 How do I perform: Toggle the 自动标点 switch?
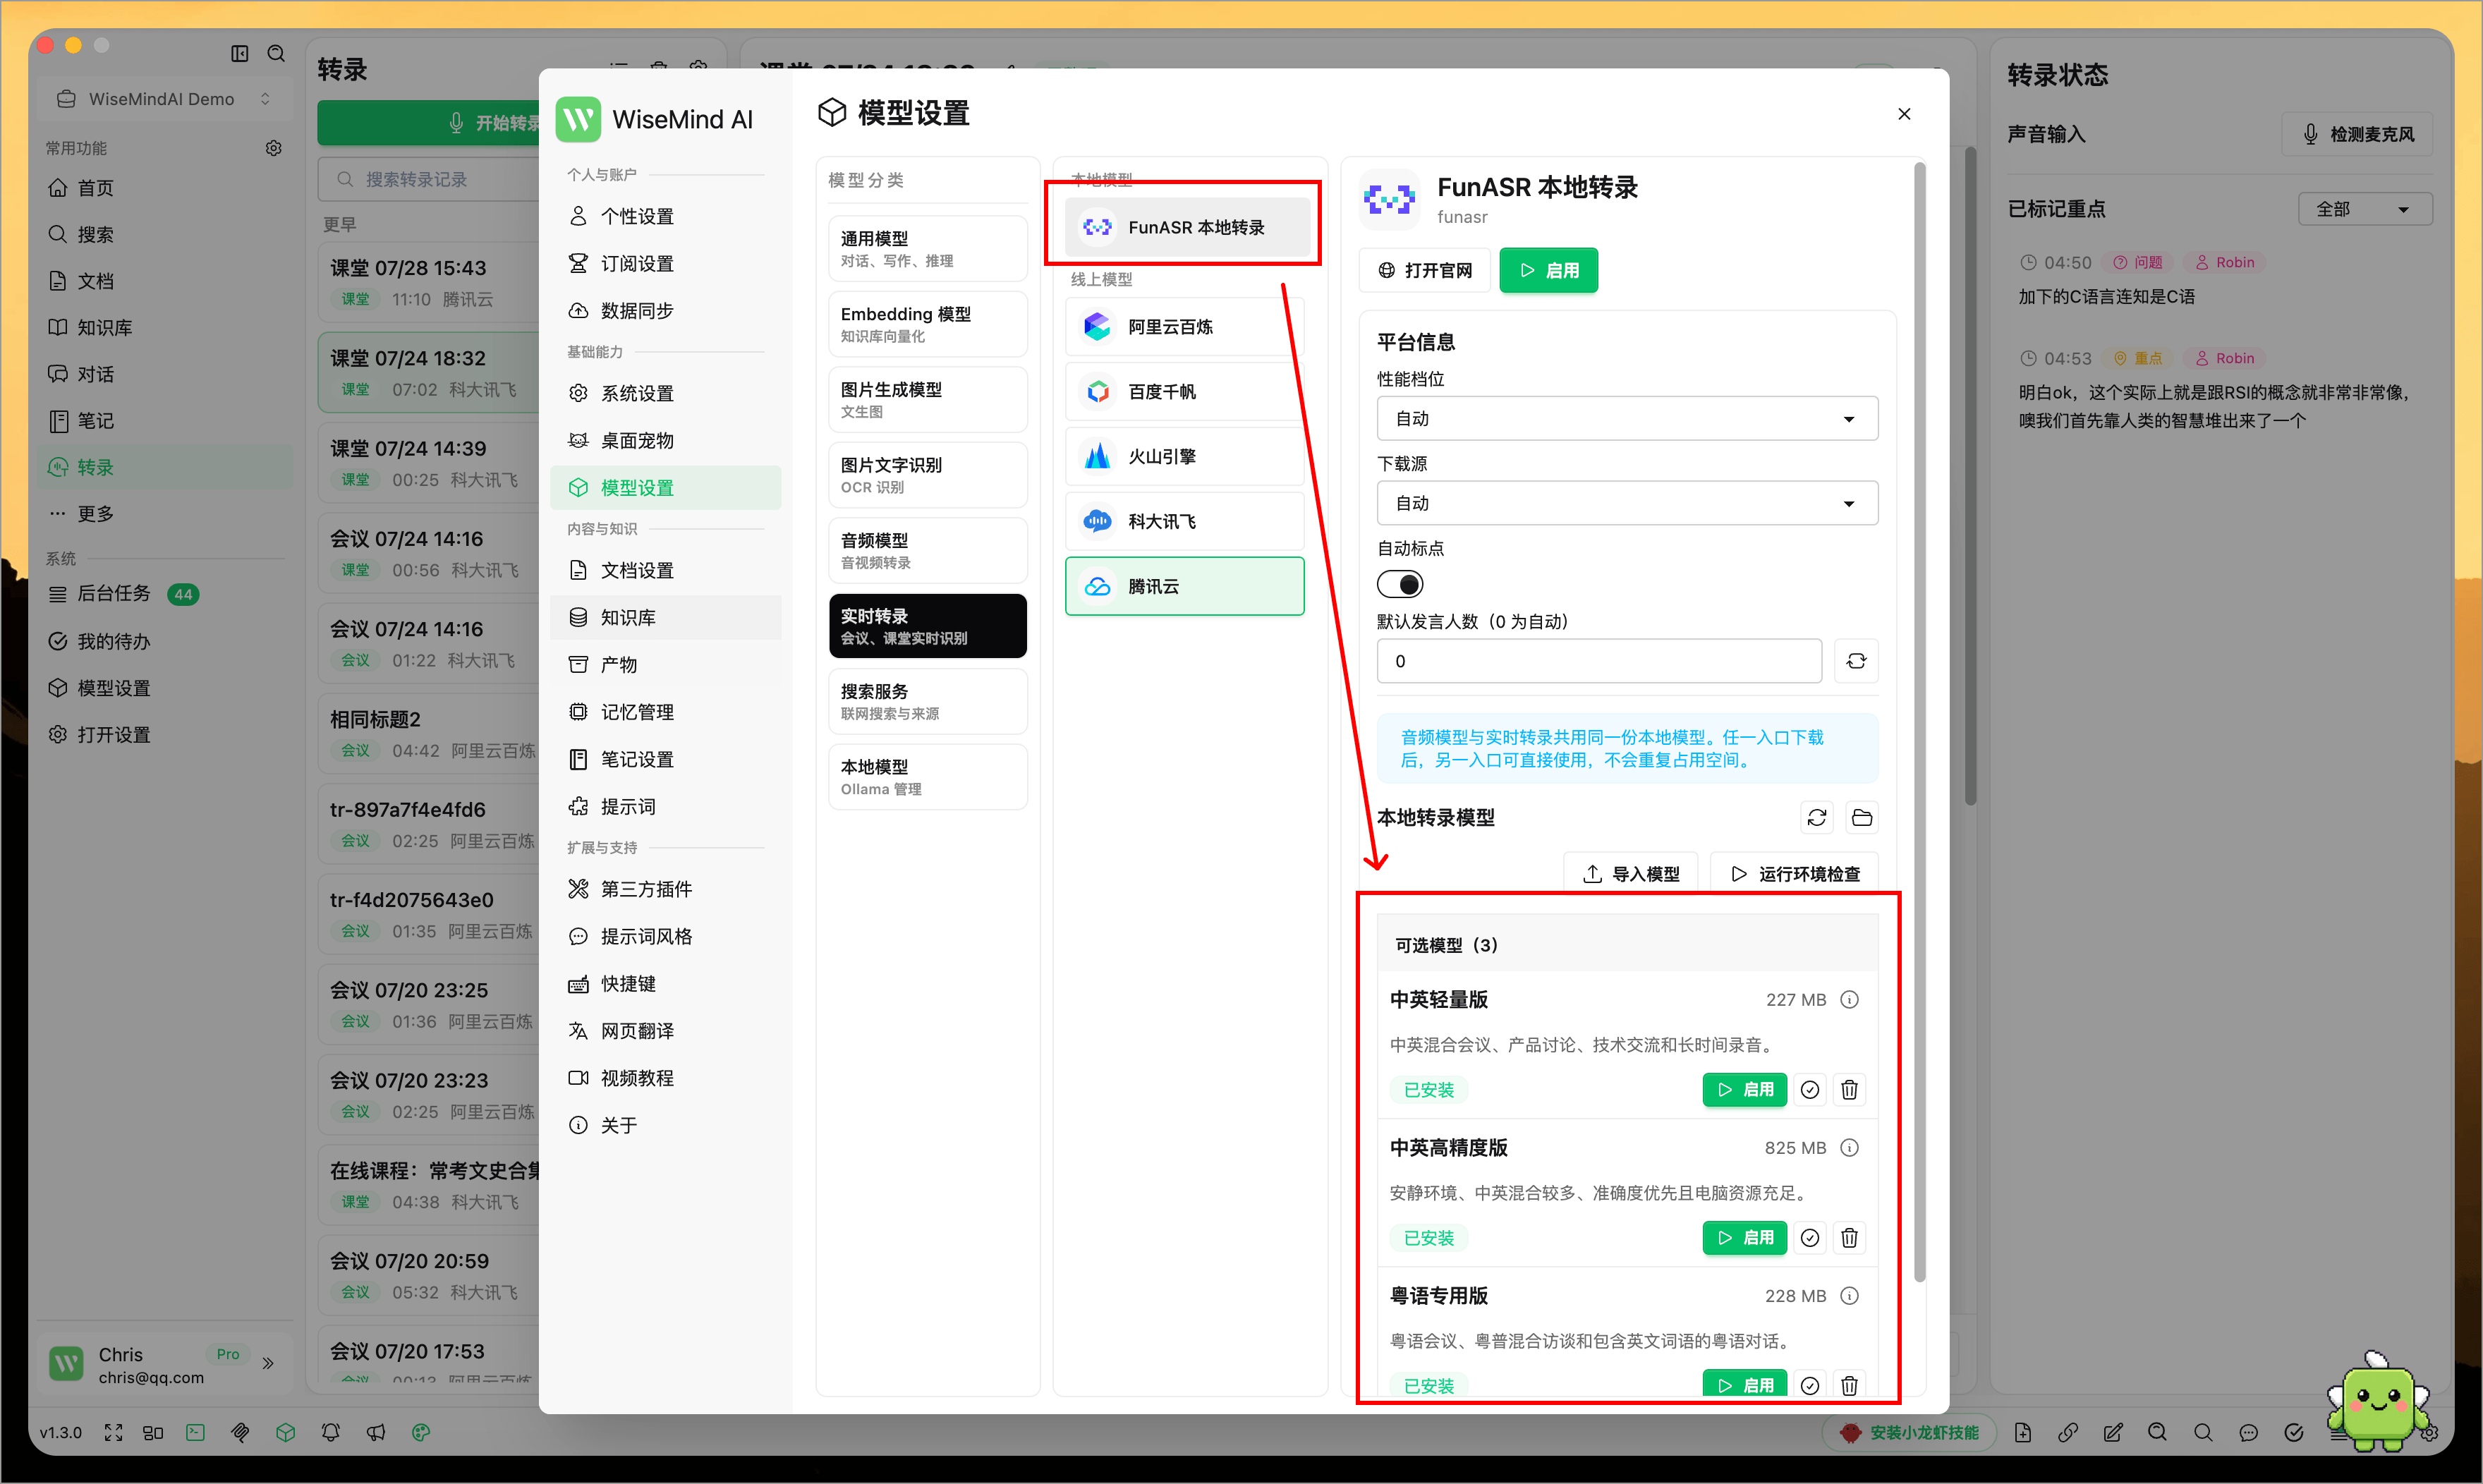(1400, 584)
